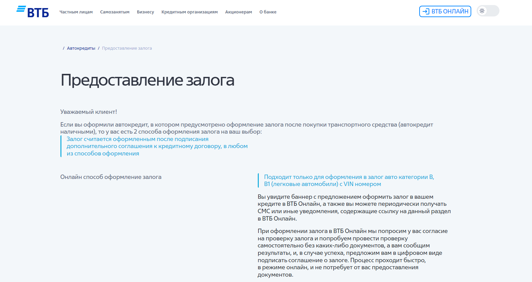Select the Бизнесу menu item

(x=145, y=12)
